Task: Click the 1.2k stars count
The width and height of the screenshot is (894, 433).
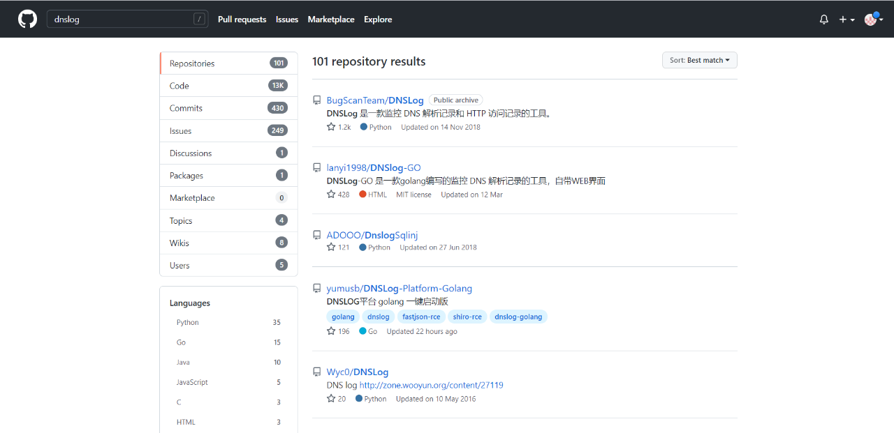Action: pos(344,127)
